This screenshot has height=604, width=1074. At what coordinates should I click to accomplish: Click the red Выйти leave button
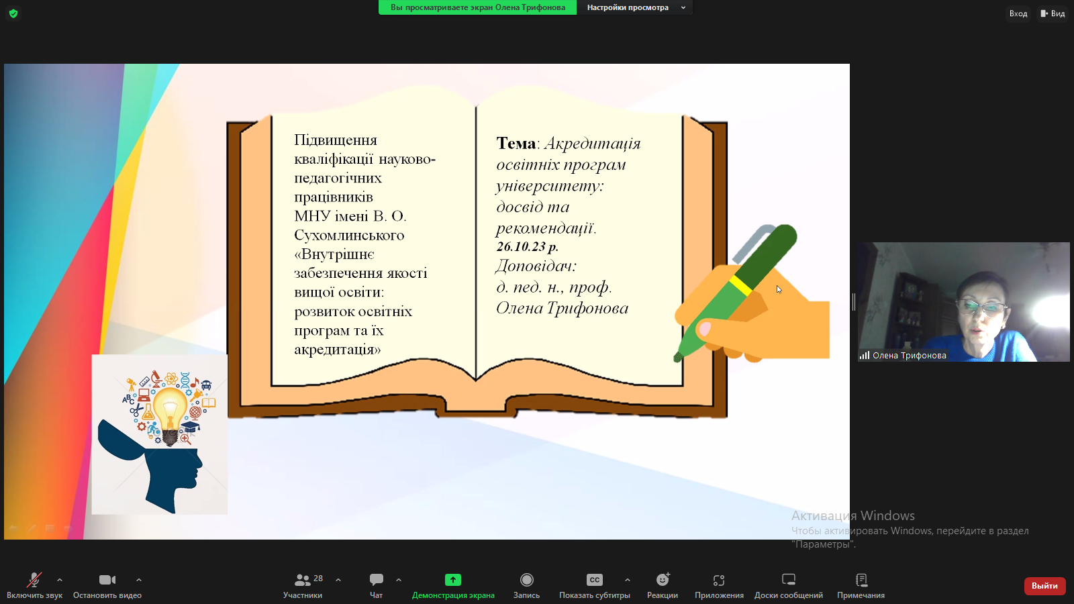pos(1044,586)
